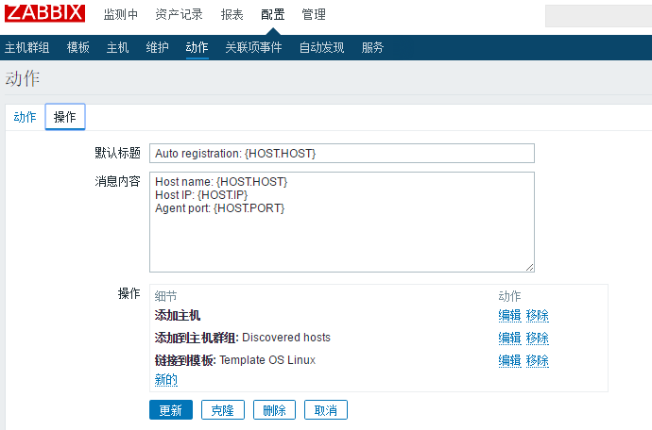Edit the 链接到模板 operation
The width and height of the screenshot is (652, 430).
[509, 360]
